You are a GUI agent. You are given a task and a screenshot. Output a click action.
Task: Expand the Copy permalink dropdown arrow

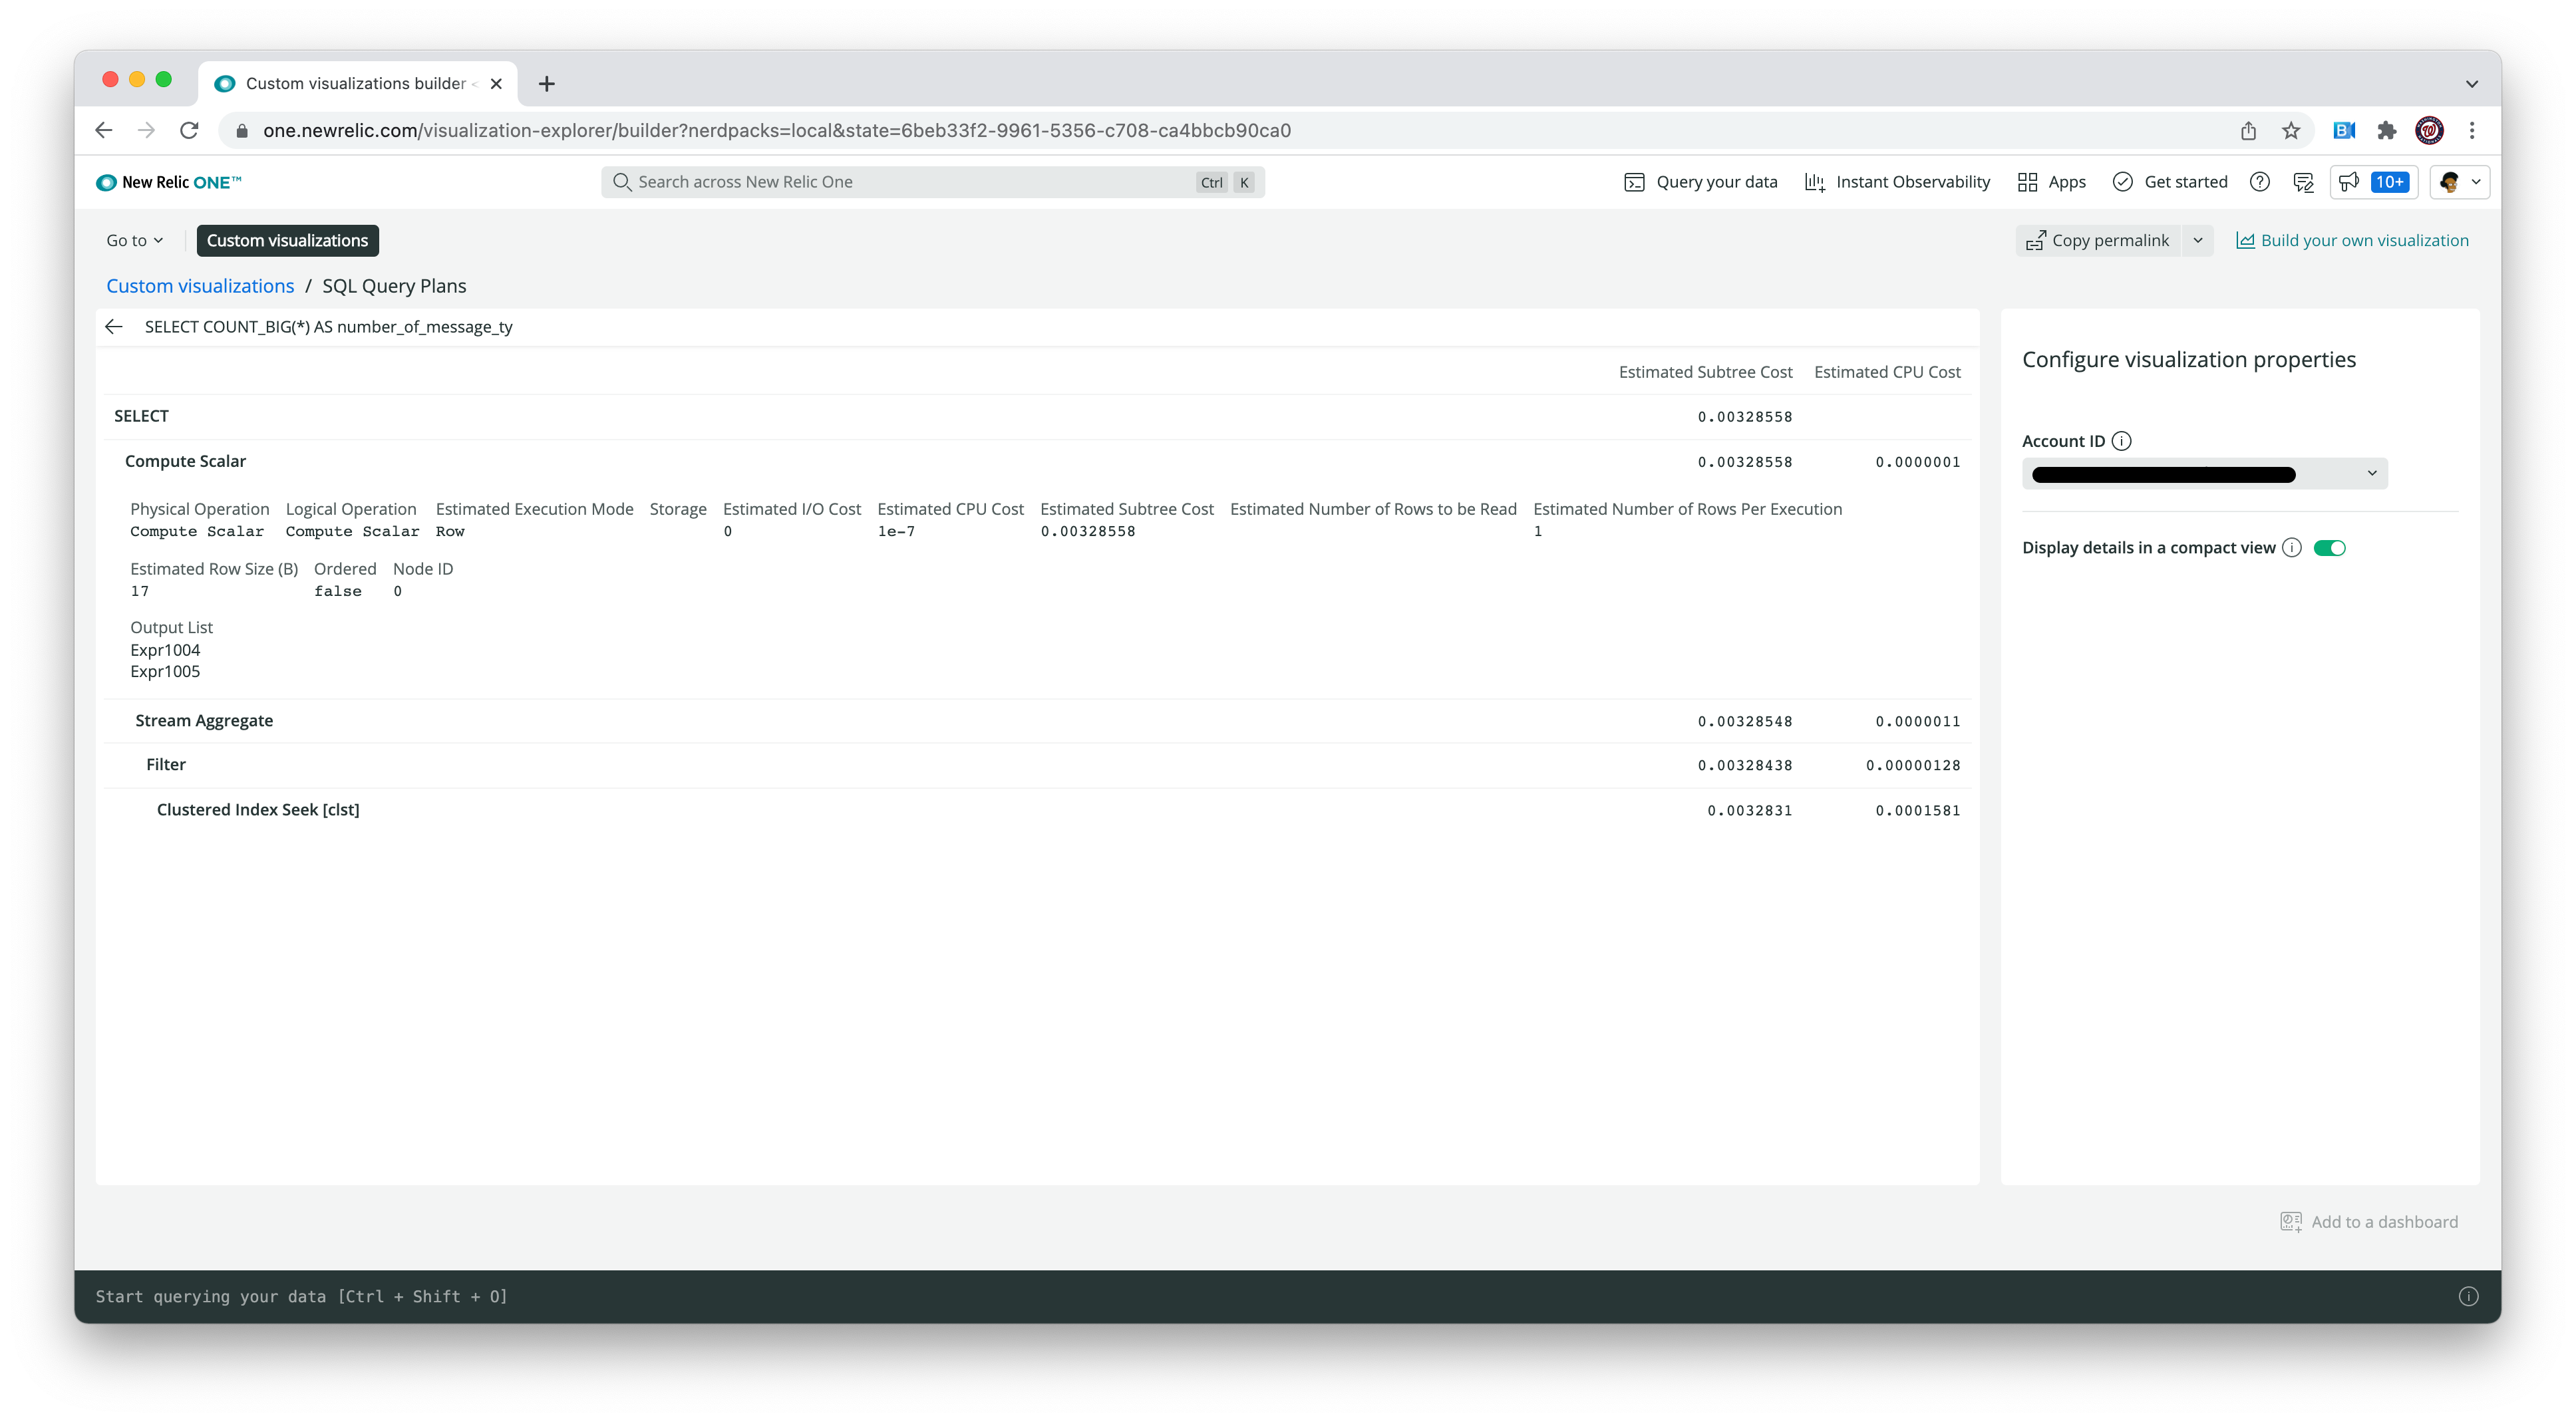[x=2198, y=241]
